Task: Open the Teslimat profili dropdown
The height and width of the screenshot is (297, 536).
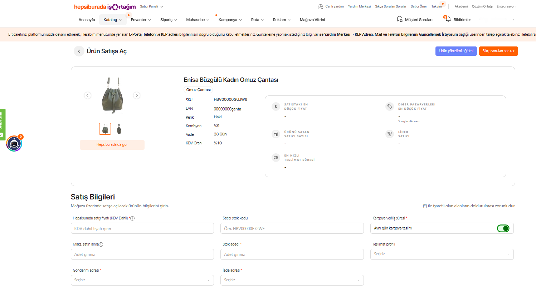Action: (442, 254)
